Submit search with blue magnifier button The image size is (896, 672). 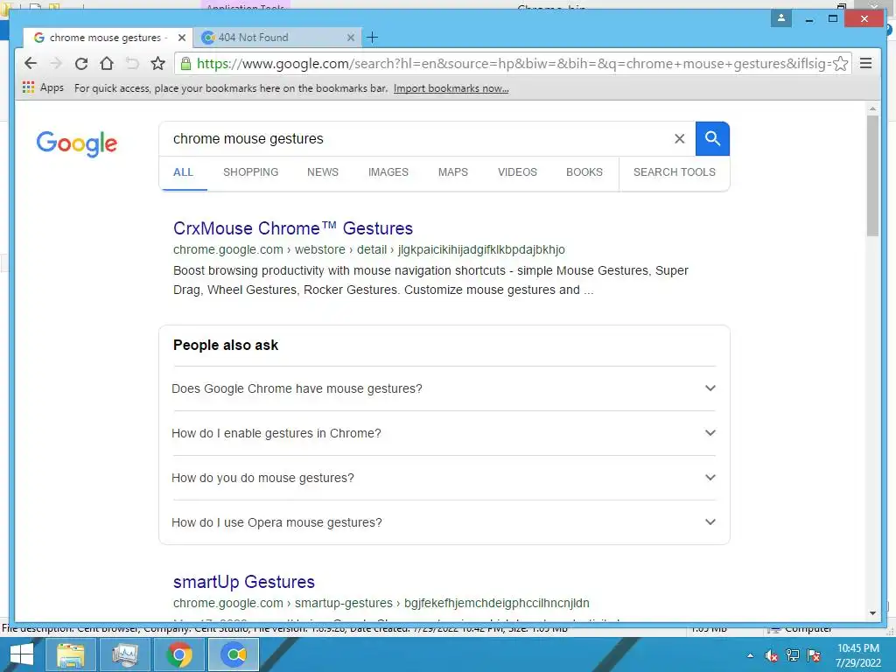click(712, 138)
